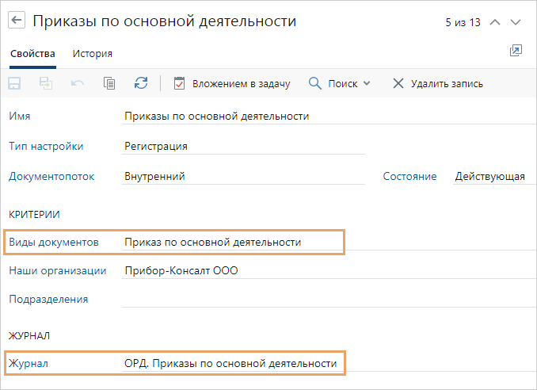Click the Undo changes icon
Viewport: 537px width, 390px height.
(x=78, y=83)
